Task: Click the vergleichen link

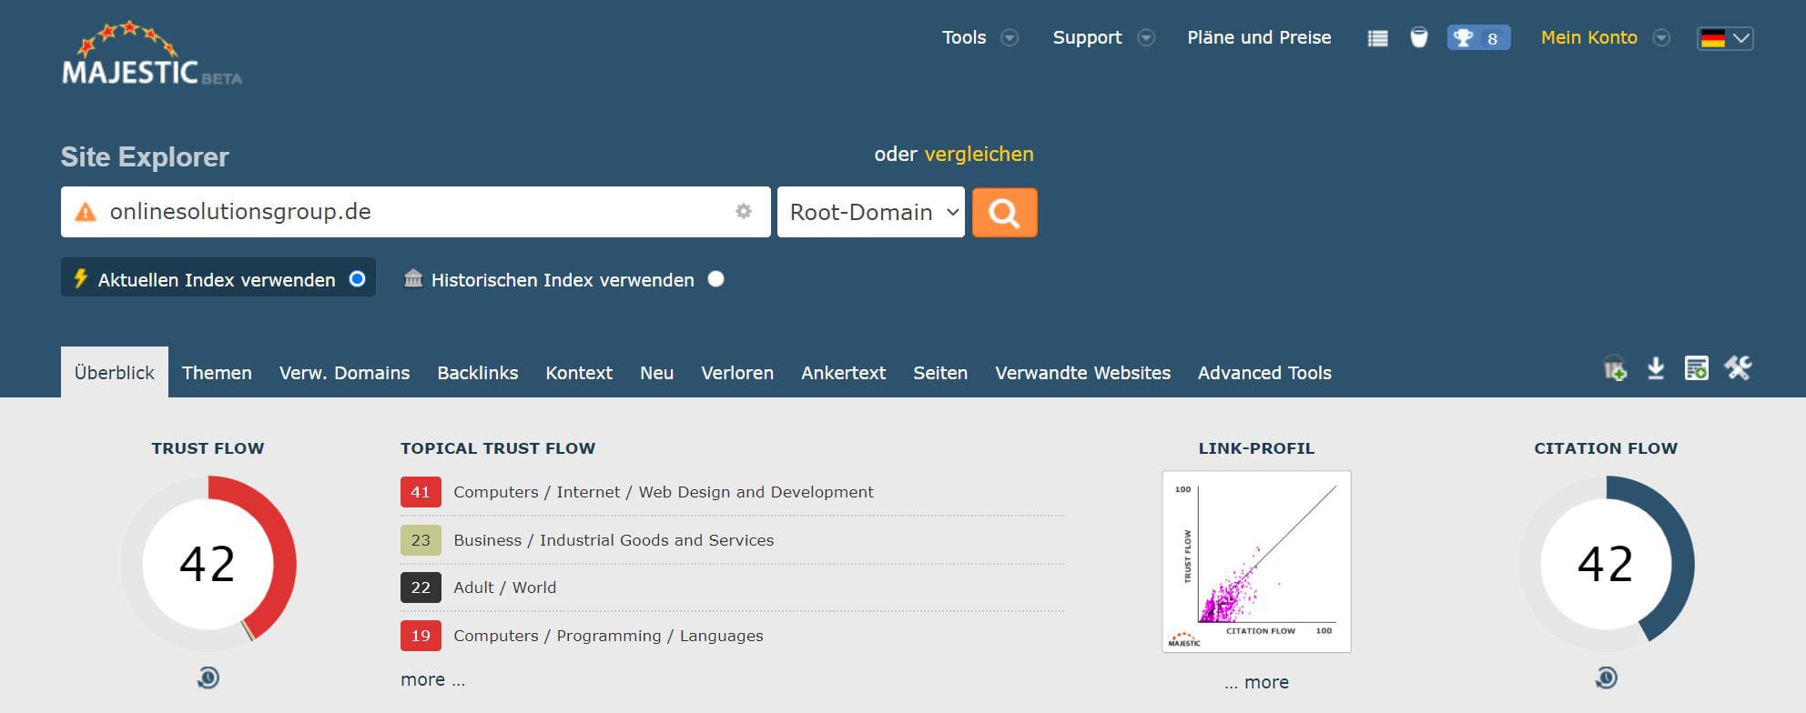Action: pos(979,154)
